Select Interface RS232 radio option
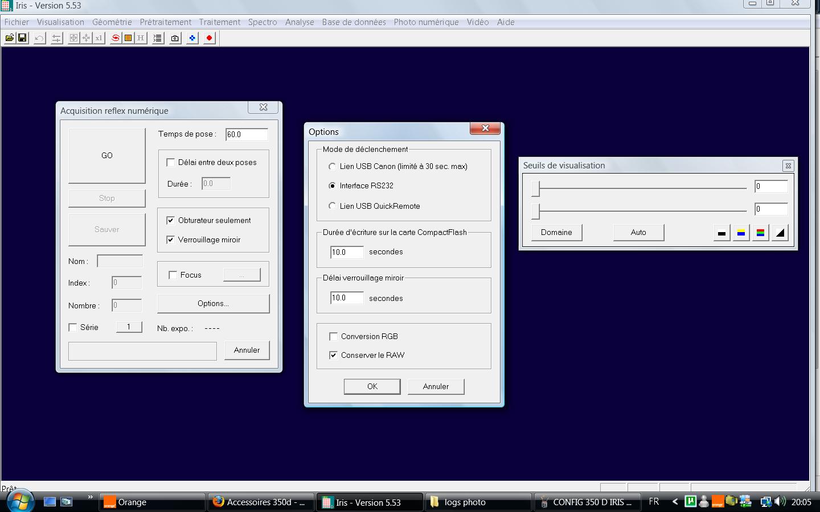The image size is (820, 512). [x=332, y=185]
